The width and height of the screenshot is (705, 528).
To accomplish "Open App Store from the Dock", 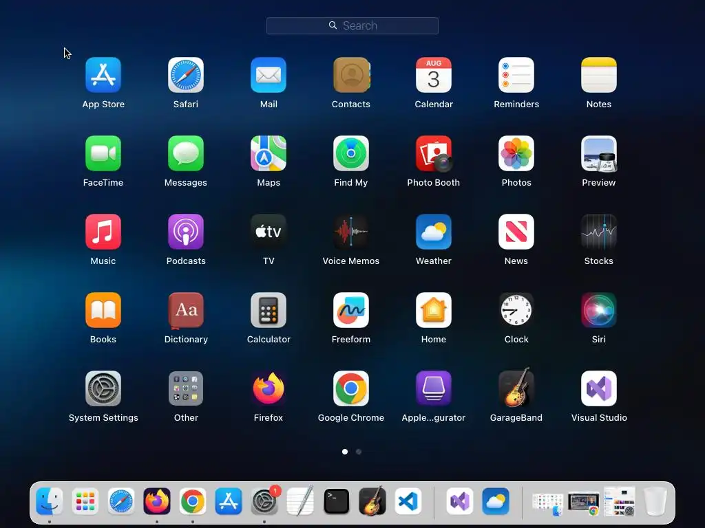I will click(x=229, y=501).
